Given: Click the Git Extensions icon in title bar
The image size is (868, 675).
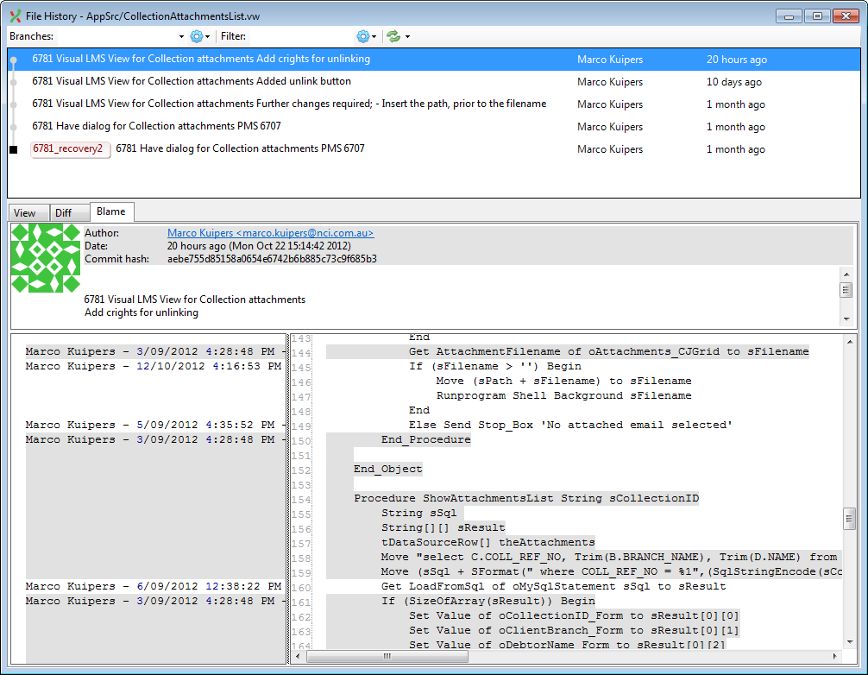Looking at the screenshot, I should (15, 16).
